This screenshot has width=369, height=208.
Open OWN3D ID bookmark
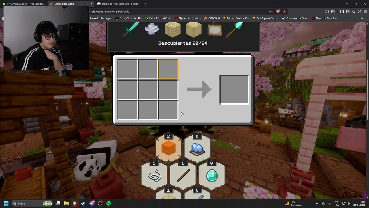tap(212, 18)
